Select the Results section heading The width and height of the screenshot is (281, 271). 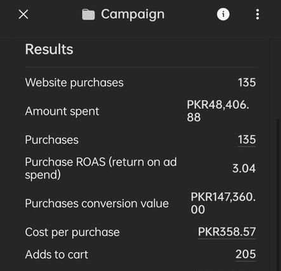coord(49,49)
